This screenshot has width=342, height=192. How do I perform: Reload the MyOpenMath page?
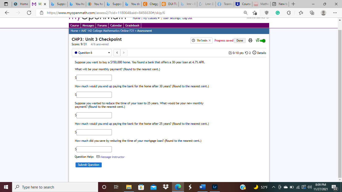29,13
